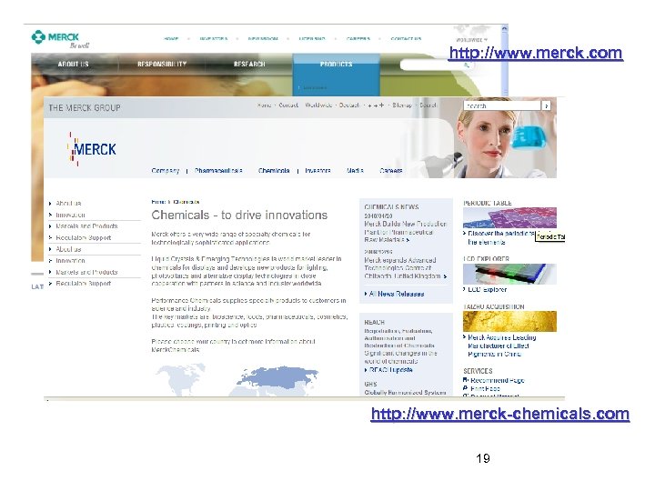The image size is (655, 491).
Task: Click the Chemicals breadcrumb
Action: pyautogui.click(x=186, y=202)
